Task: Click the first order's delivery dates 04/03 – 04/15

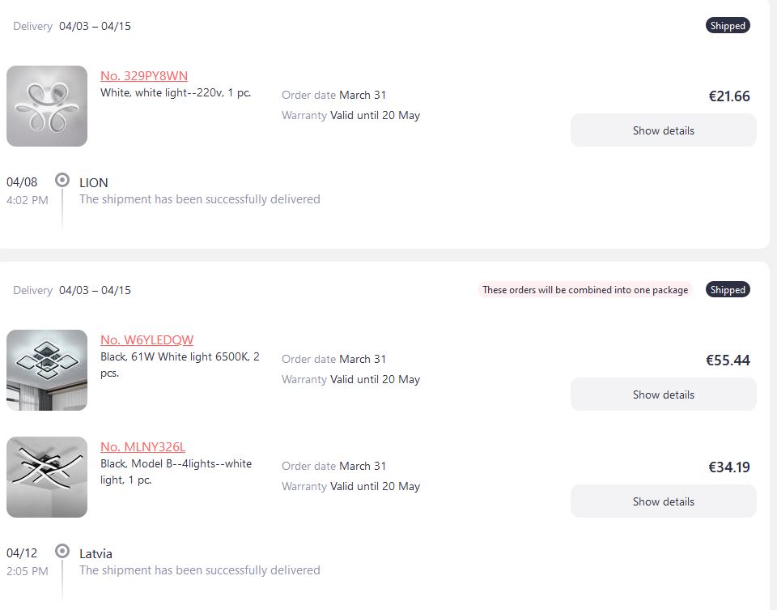Action: click(x=96, y=26)
